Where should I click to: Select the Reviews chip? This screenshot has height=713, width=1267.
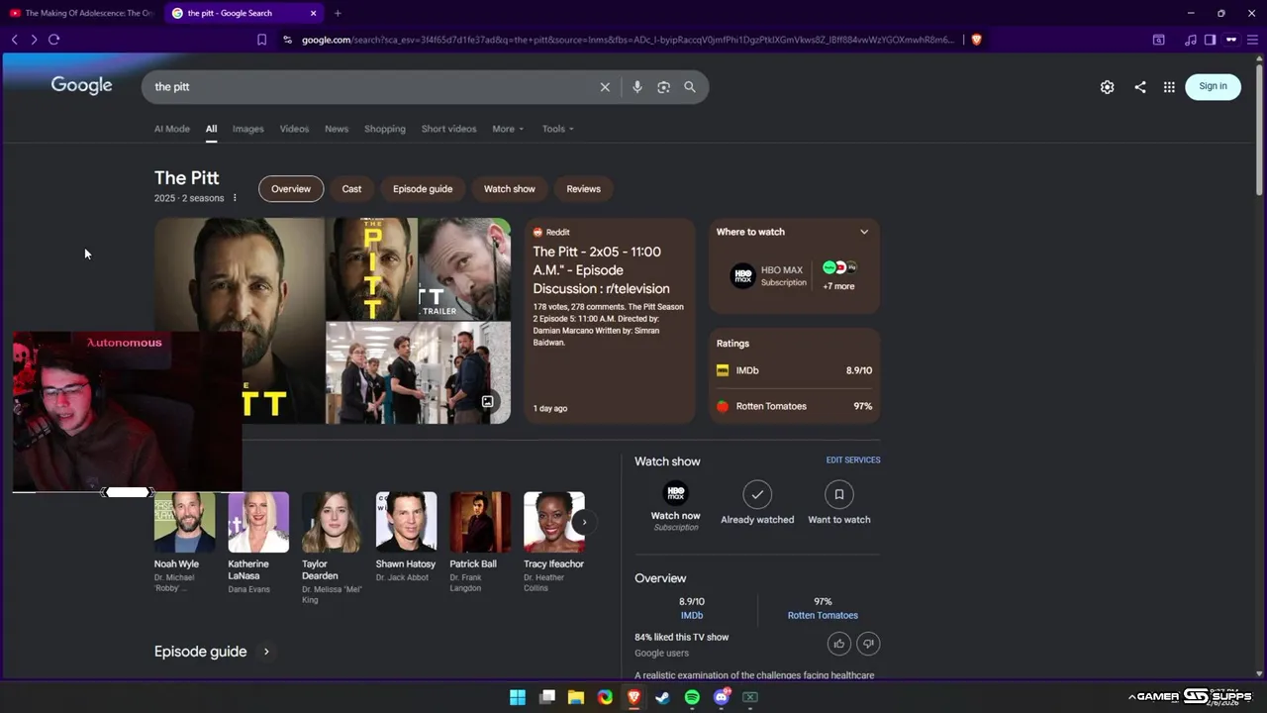[583, 188]
